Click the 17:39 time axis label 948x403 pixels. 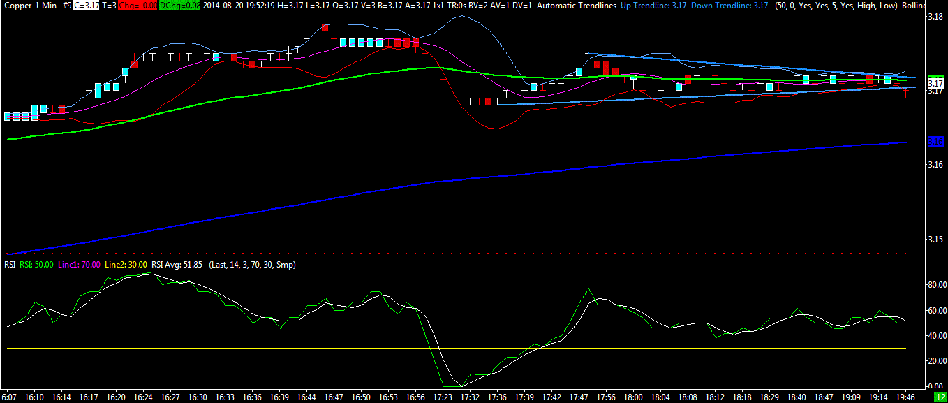tap(524, 396)
